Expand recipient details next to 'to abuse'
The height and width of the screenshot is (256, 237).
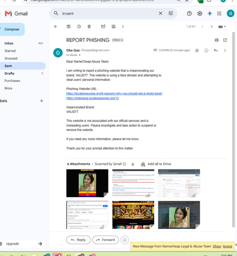(x=79, y=55)
